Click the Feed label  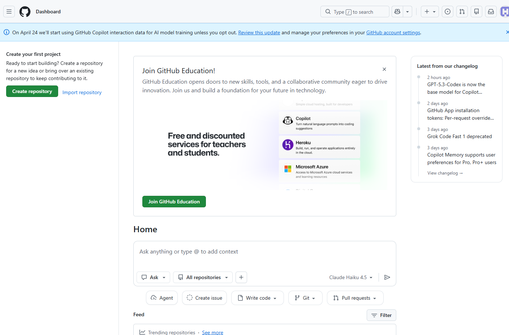pos(139,314)
